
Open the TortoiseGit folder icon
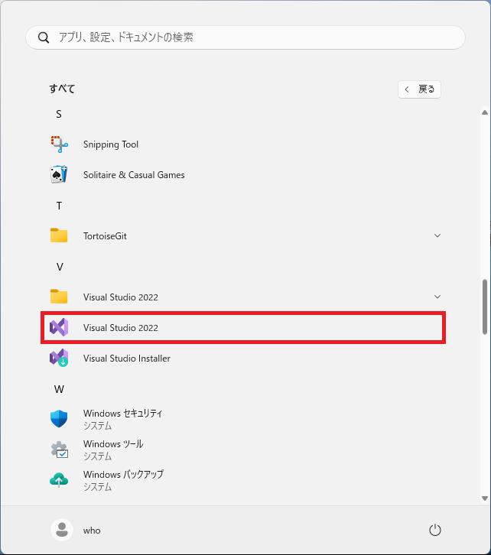(59, 235)
